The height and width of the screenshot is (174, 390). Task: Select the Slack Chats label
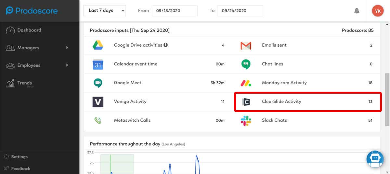[274, 120]
